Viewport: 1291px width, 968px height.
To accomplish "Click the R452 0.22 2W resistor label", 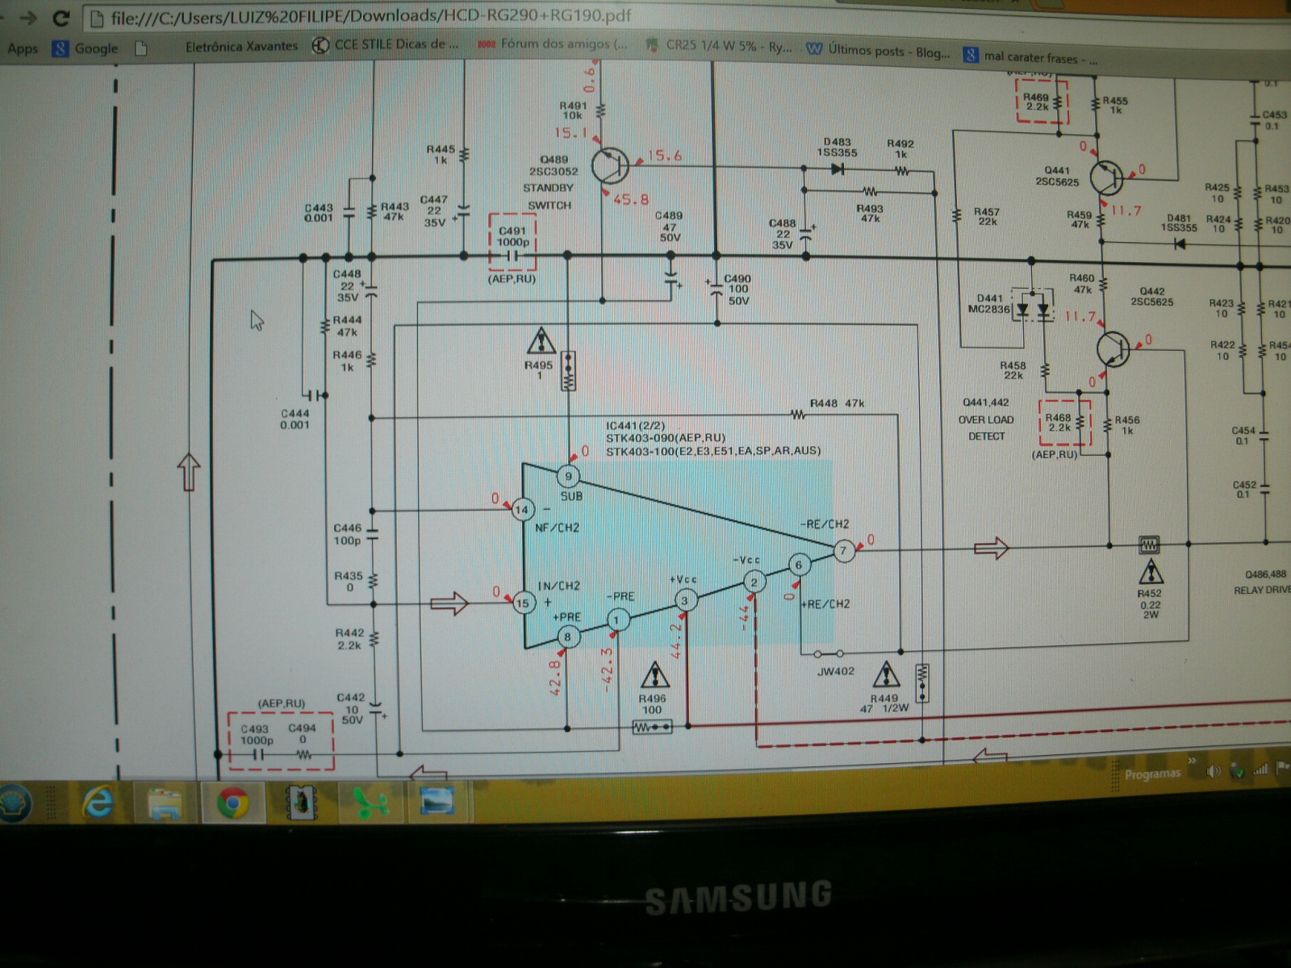I will tap(1151, 603).
